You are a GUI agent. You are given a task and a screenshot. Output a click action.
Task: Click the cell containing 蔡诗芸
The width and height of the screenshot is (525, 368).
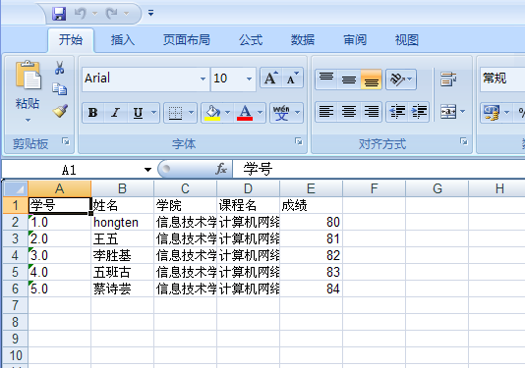122,289
